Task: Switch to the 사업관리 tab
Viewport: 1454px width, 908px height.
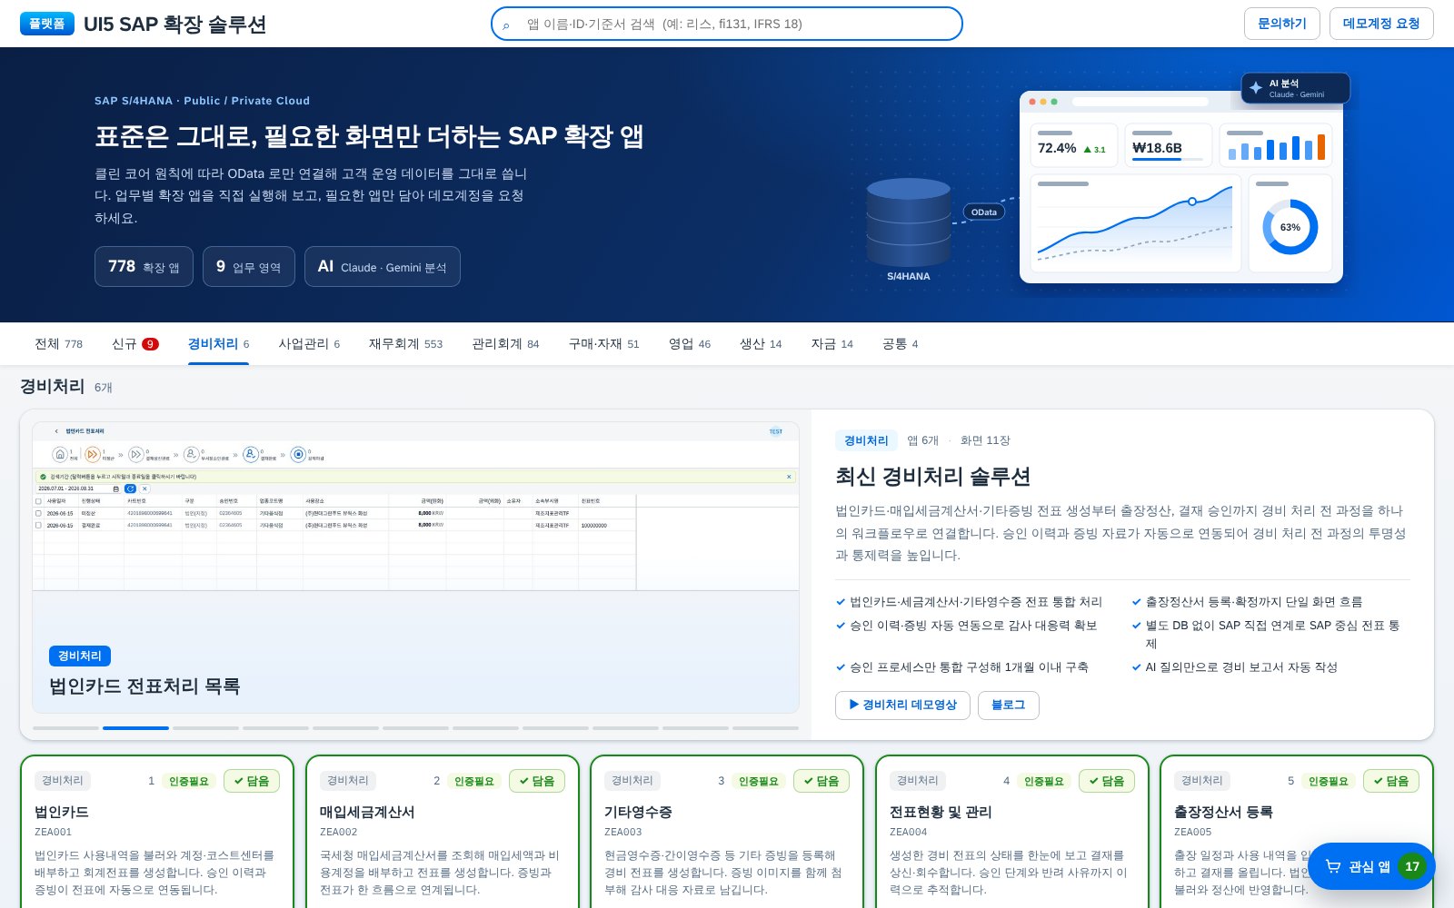Action: [309, 344]
